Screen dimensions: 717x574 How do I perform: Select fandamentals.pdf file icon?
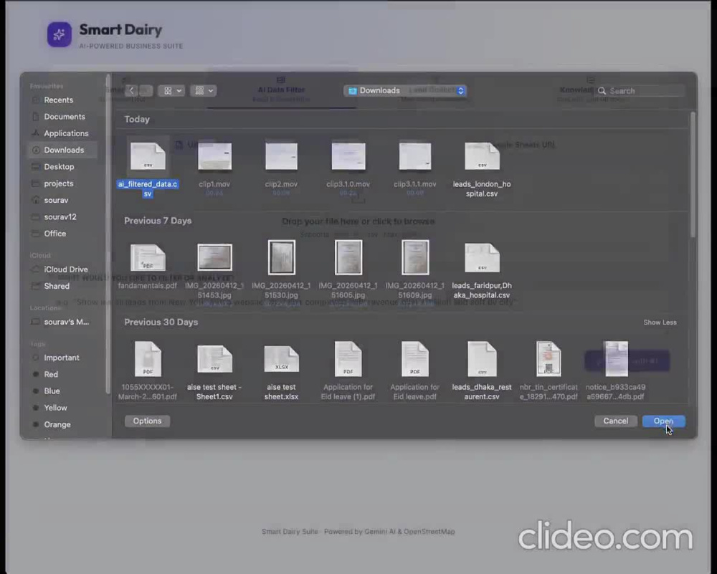[x=148, y=257]
